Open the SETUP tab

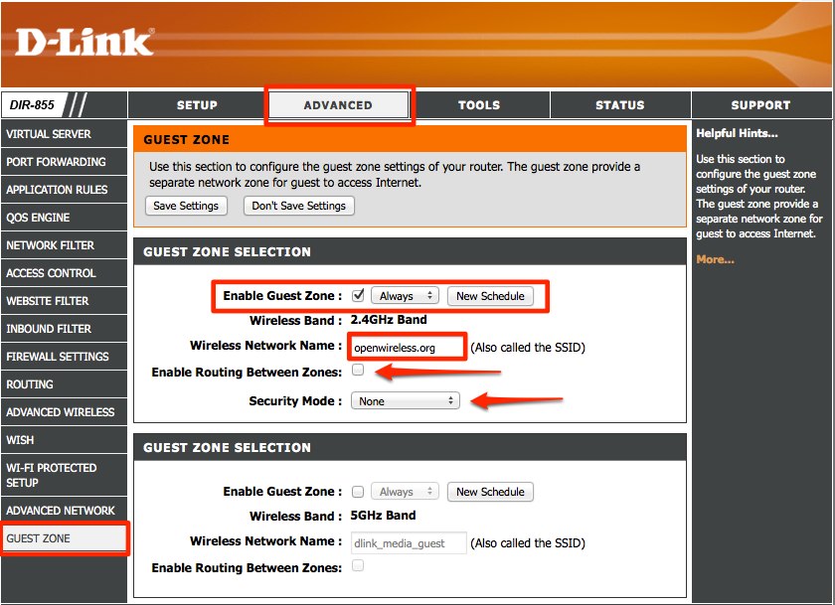point(197,105)
